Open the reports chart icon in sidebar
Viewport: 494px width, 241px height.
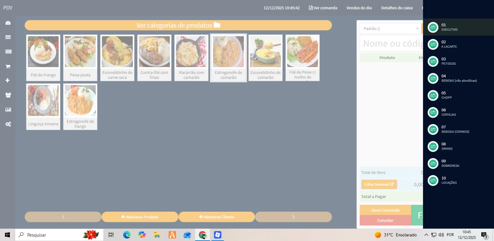coord(8,110)
